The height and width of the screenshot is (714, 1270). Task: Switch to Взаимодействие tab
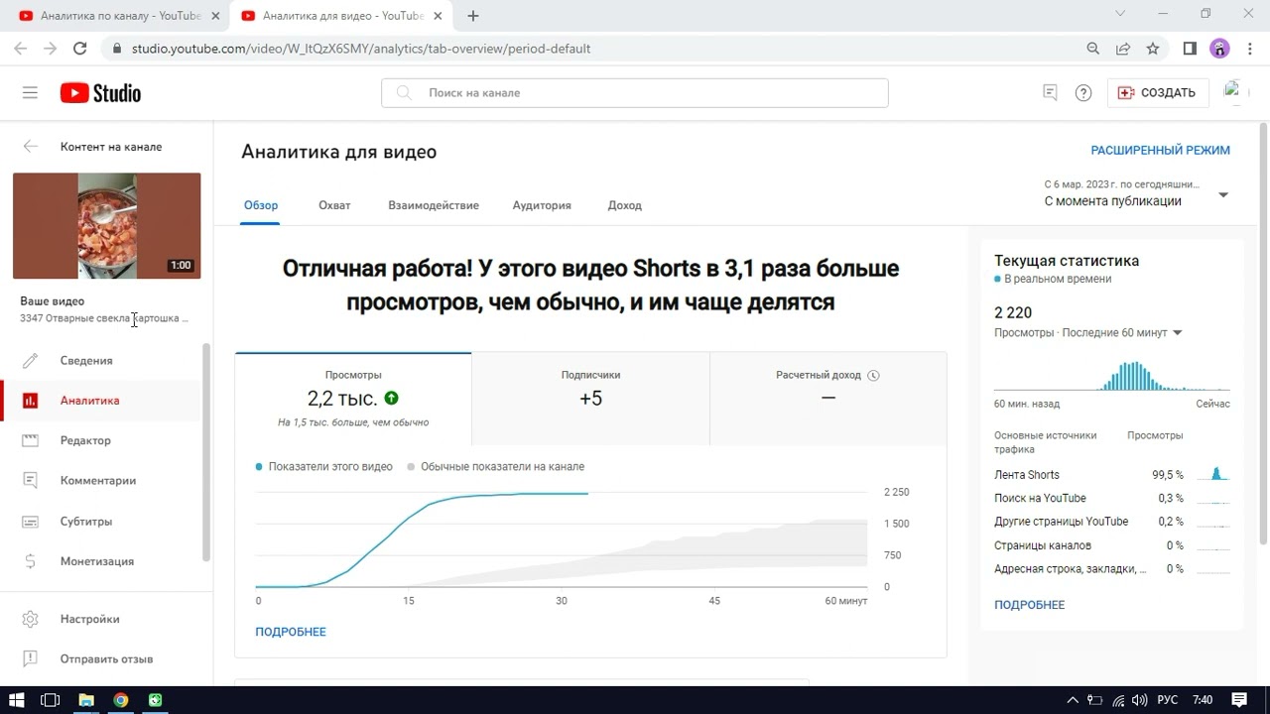coord(434,205)
